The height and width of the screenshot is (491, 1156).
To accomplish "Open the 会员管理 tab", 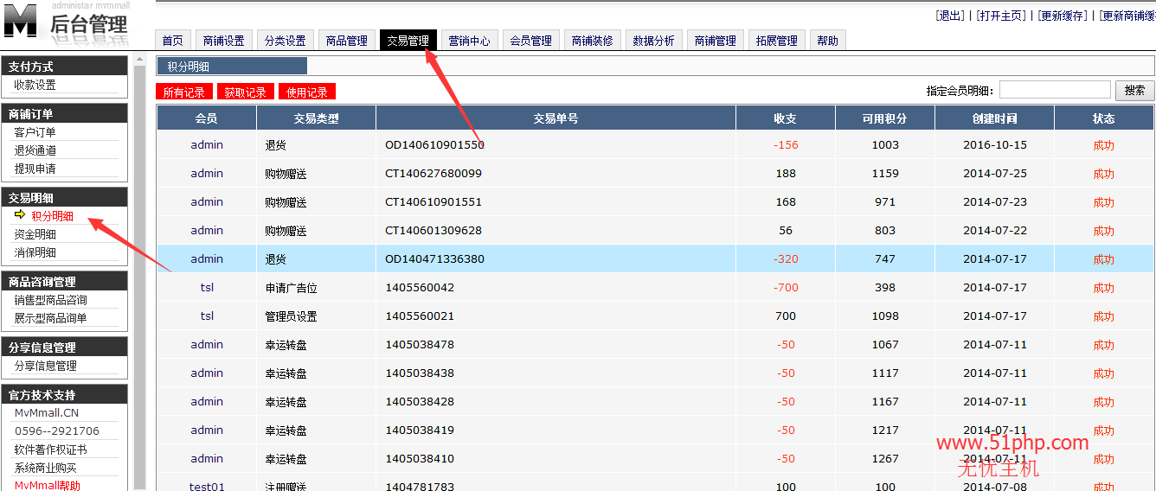I will (530, 41).
